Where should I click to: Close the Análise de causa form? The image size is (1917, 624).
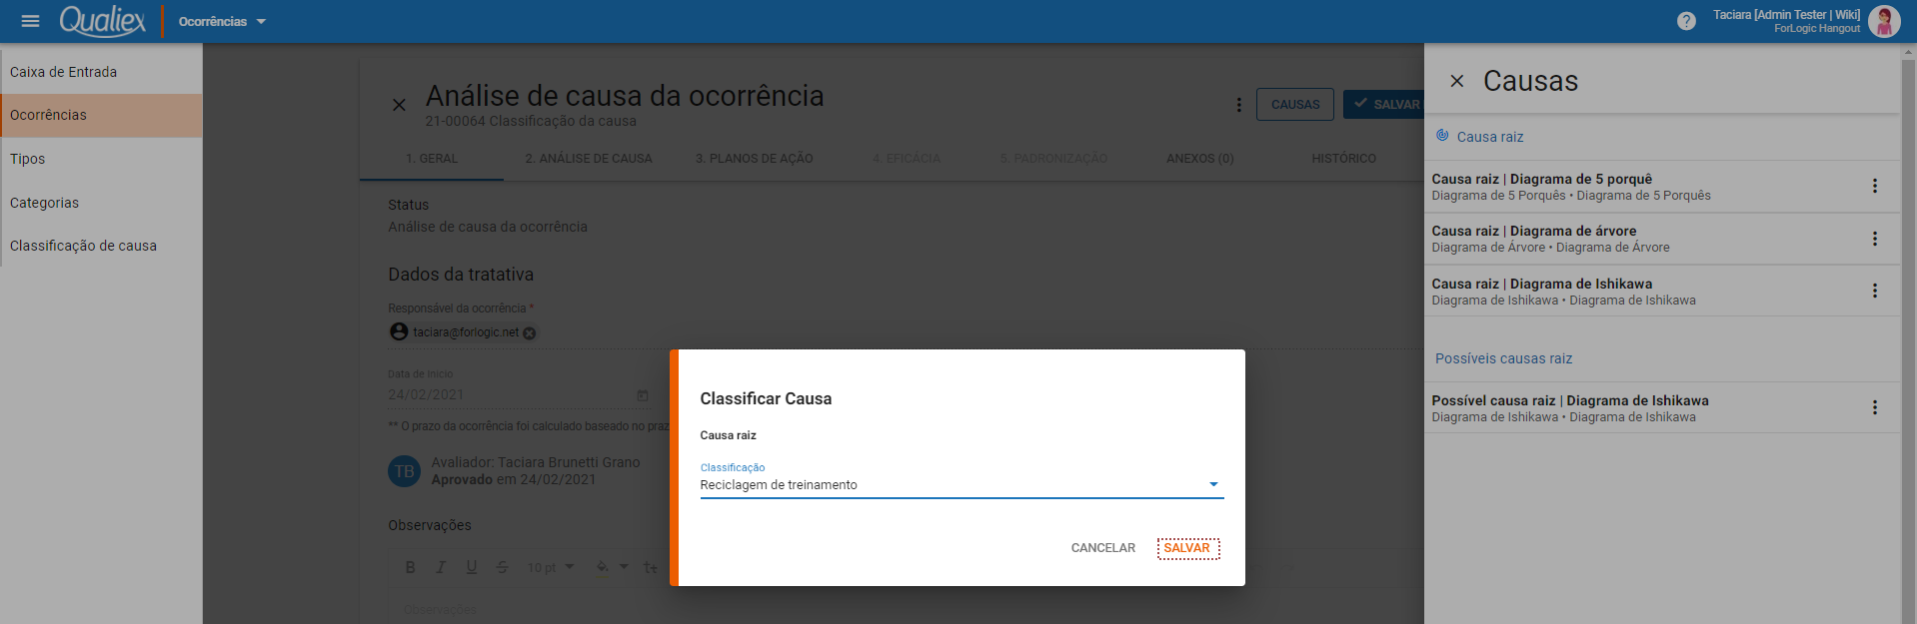[x=399, y=105]
